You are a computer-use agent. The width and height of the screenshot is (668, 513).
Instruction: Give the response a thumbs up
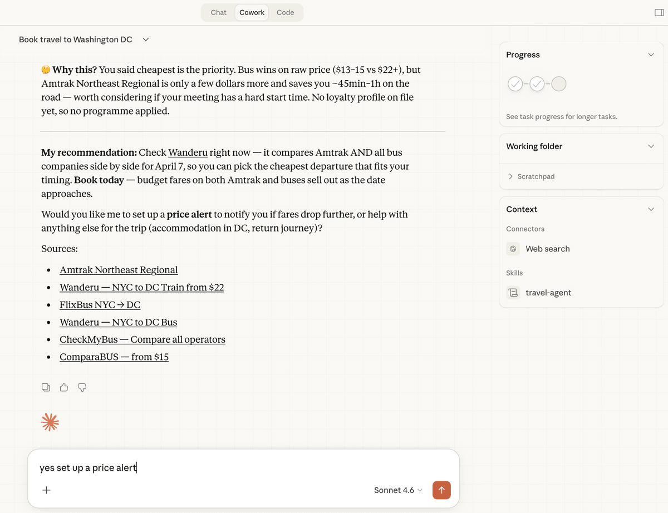[x=64, y=387]
